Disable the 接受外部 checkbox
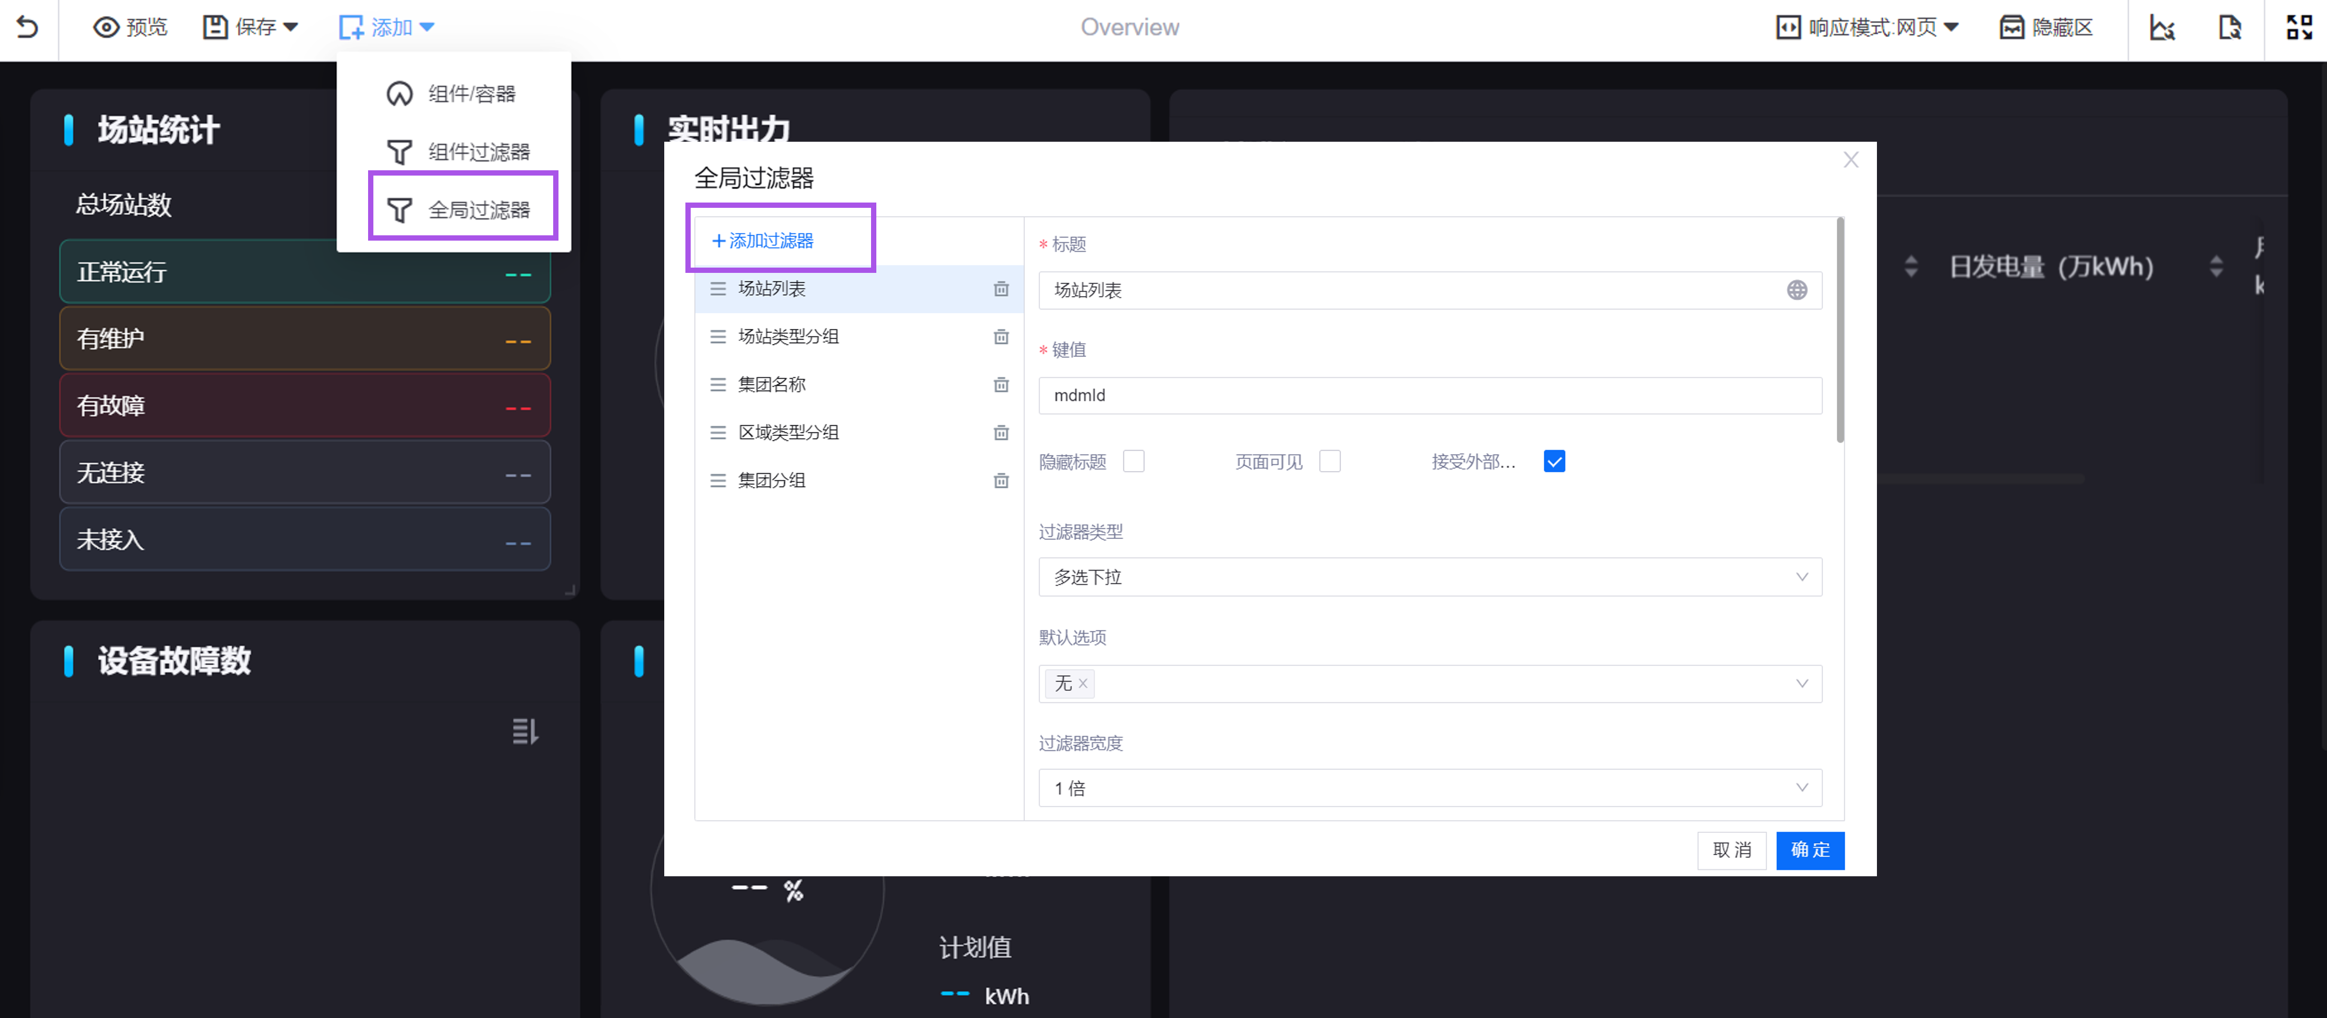2327x1018 pixels. [x=1554, y=462]
